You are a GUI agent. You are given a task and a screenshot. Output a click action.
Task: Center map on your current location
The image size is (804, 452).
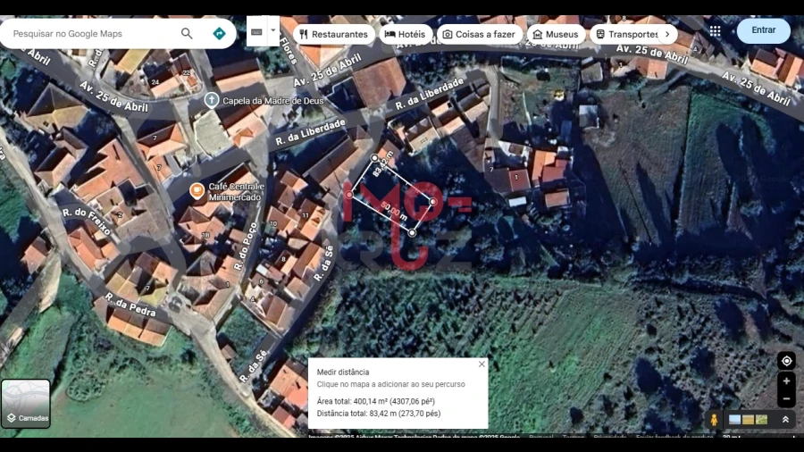pyautogui.click(x=786, y=361)
